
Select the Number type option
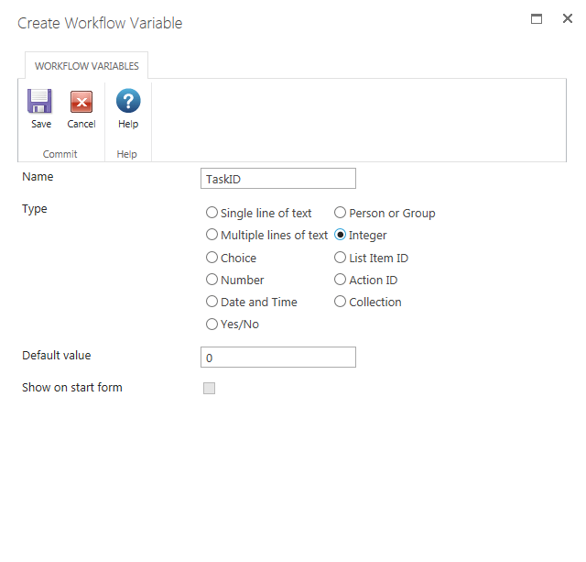click(x=212, y=279)
